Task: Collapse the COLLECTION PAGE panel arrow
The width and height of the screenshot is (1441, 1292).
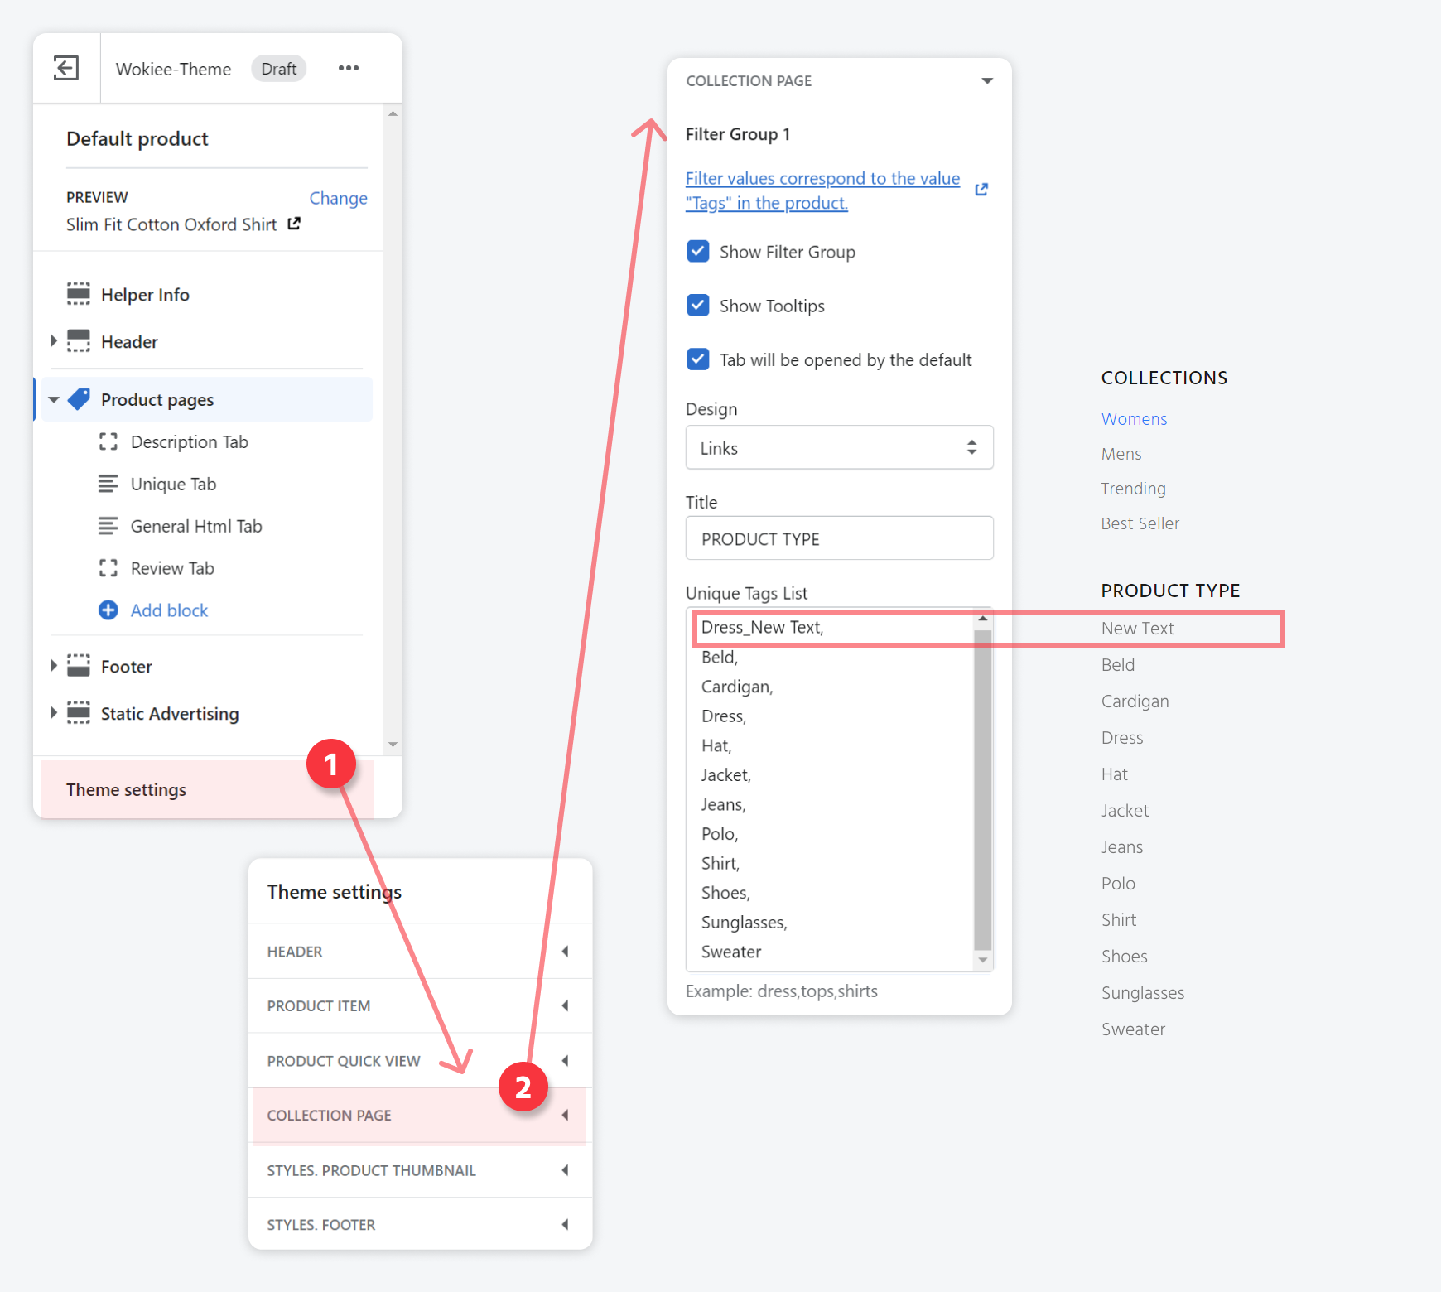Action: (x=986, y=81)
